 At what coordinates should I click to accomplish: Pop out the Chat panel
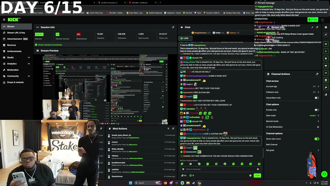[x=259, y=27]
